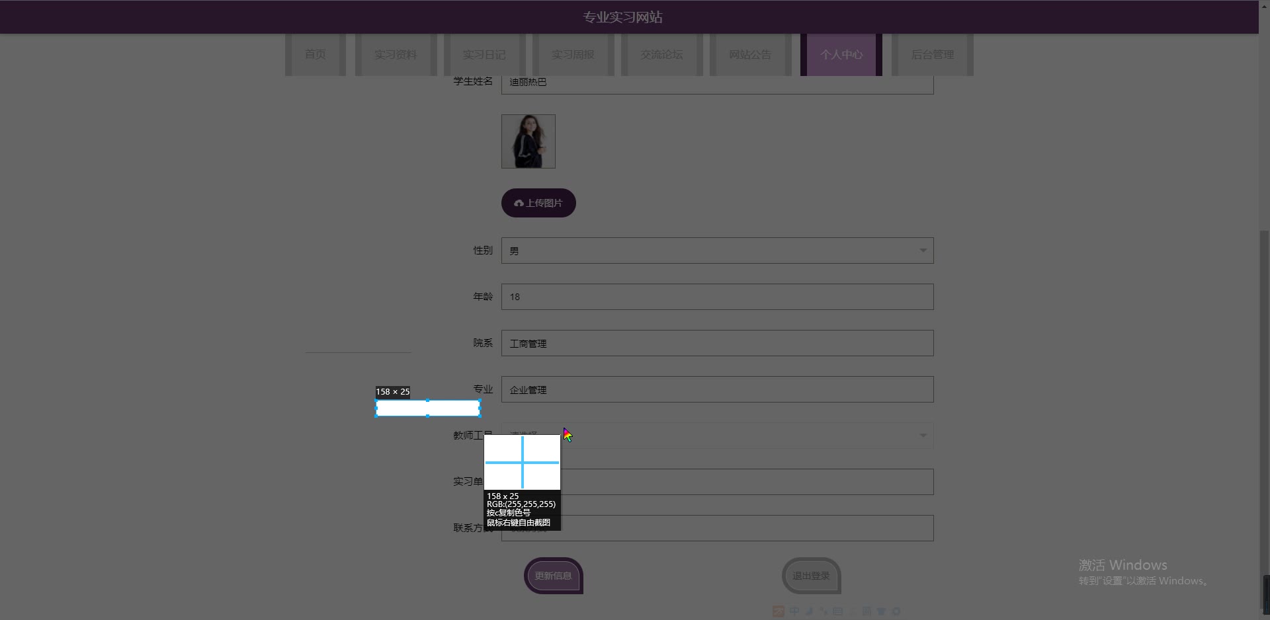Expand the 教师工号 dropdown arrow
The width and height of the screenshot is (1270, 620).
click(923, 436)
